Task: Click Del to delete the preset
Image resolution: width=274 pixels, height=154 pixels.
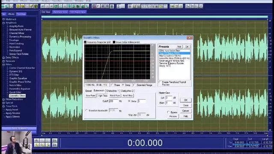Action: coord(187,47)
